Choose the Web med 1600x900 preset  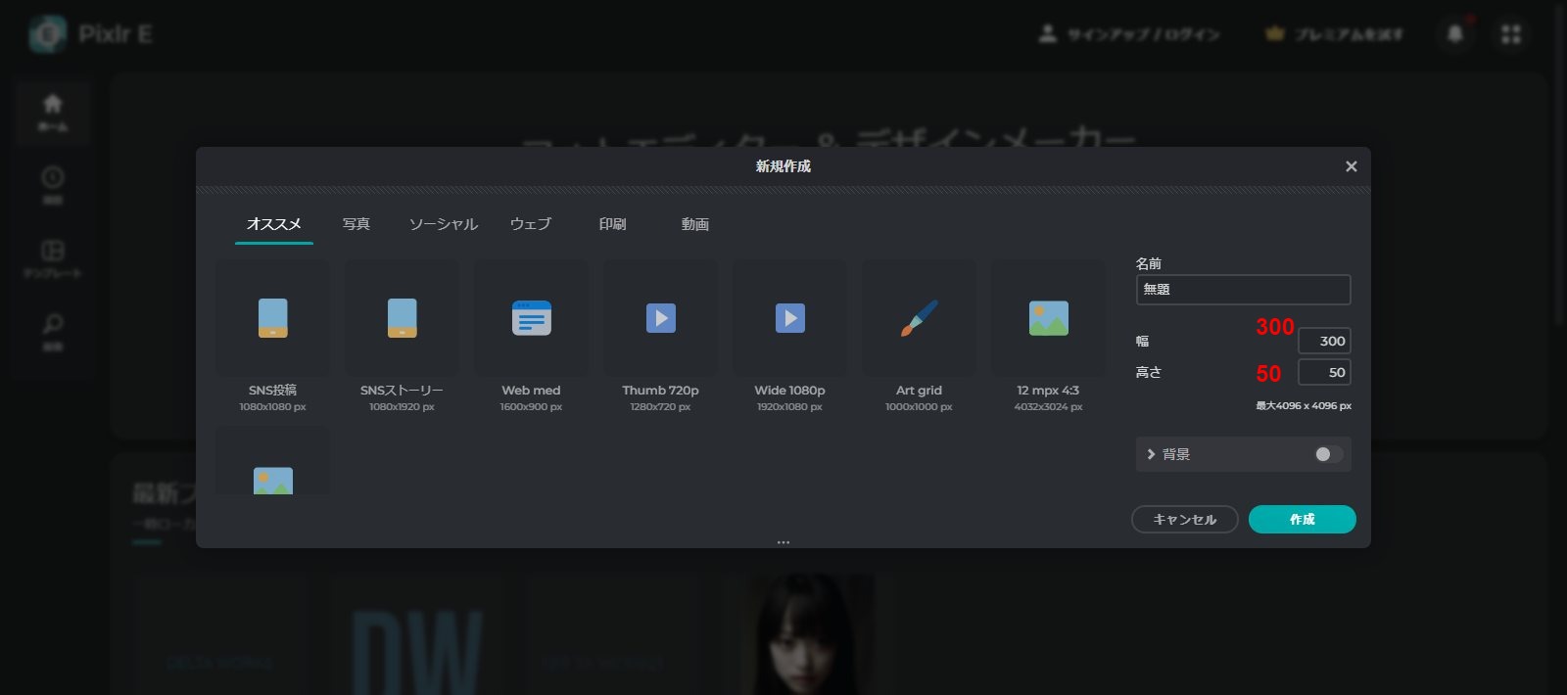[x=531, y=318]
